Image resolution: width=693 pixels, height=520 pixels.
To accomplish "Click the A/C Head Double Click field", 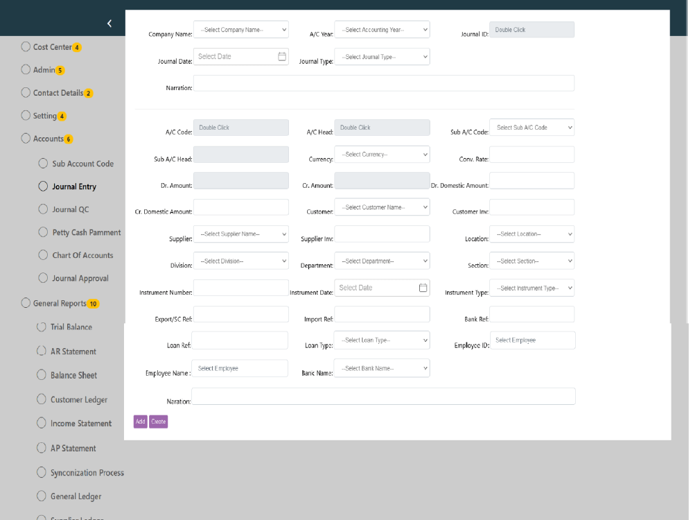I will click(382, 128).
